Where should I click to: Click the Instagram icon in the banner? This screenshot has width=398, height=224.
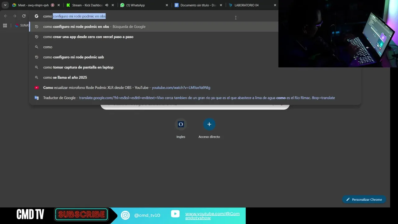point(125,215)
